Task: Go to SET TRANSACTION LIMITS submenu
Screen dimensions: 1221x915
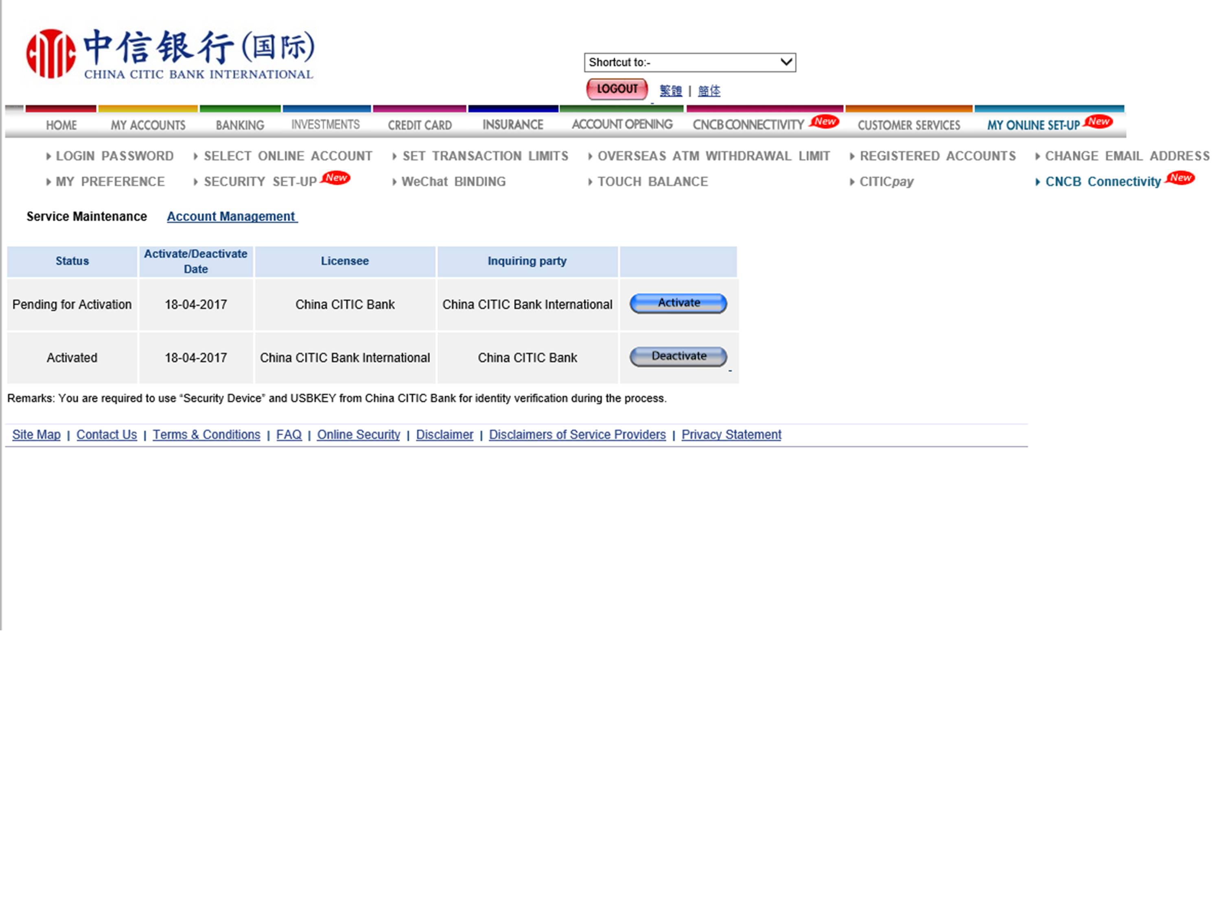Action: pos(485,156)
